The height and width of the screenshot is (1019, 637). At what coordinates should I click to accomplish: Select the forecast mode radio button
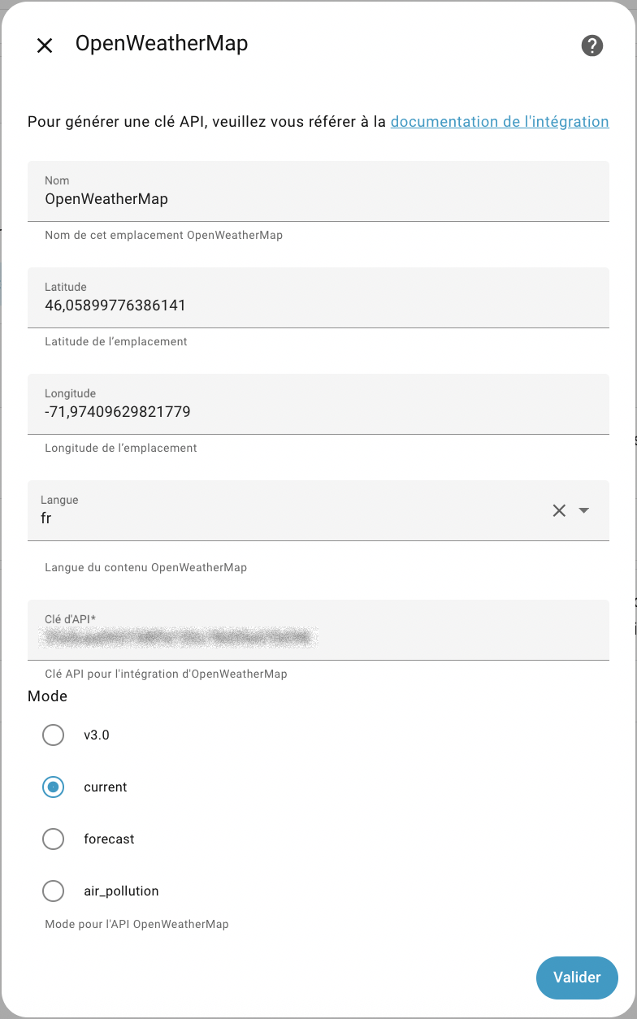(53, 839)
